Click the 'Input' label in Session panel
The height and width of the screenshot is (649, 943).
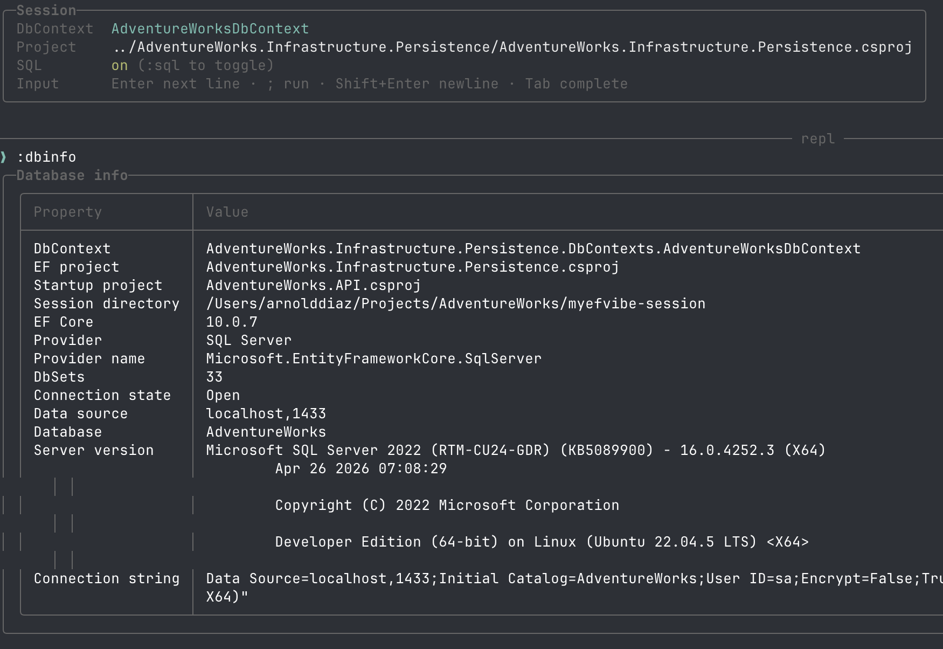pyautogui.click(x=38, y=84)
